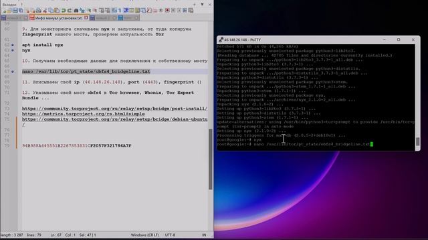This screenshot has height=240, width=428.
Task: Click the plus button in menu bar
Action: tap(195, 5)
